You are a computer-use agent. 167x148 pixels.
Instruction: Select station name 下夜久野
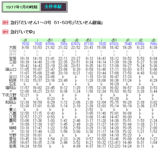9,95
